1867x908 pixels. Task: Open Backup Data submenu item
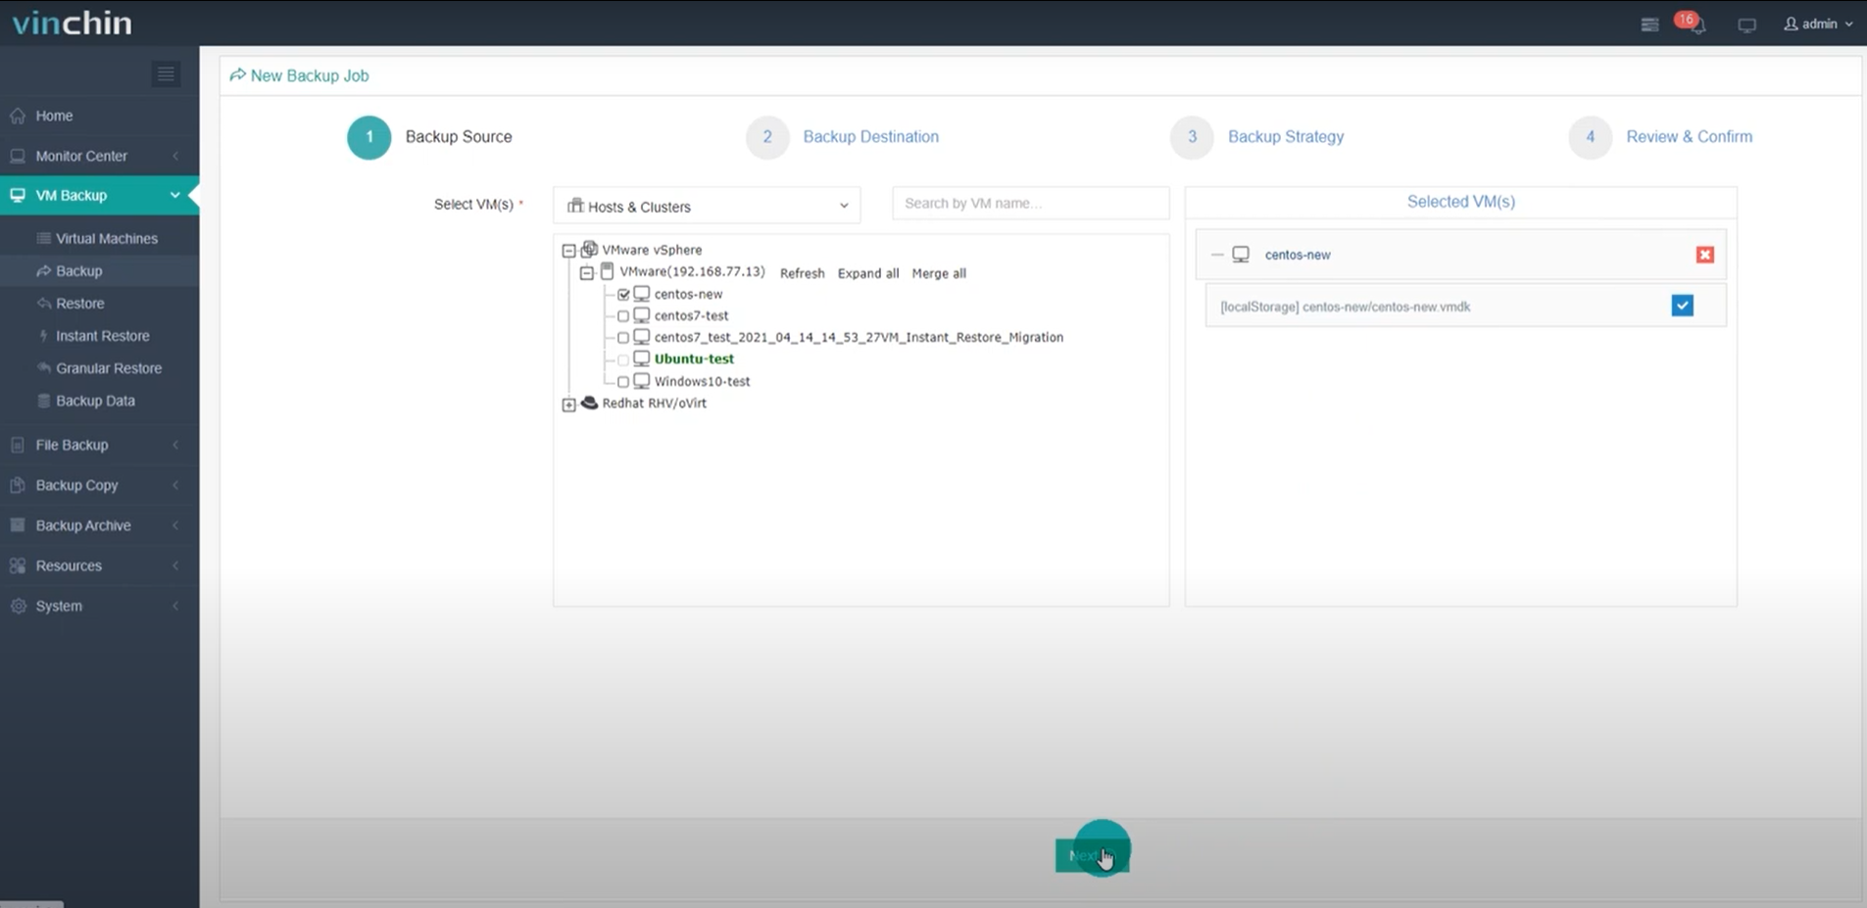(95, 401)
